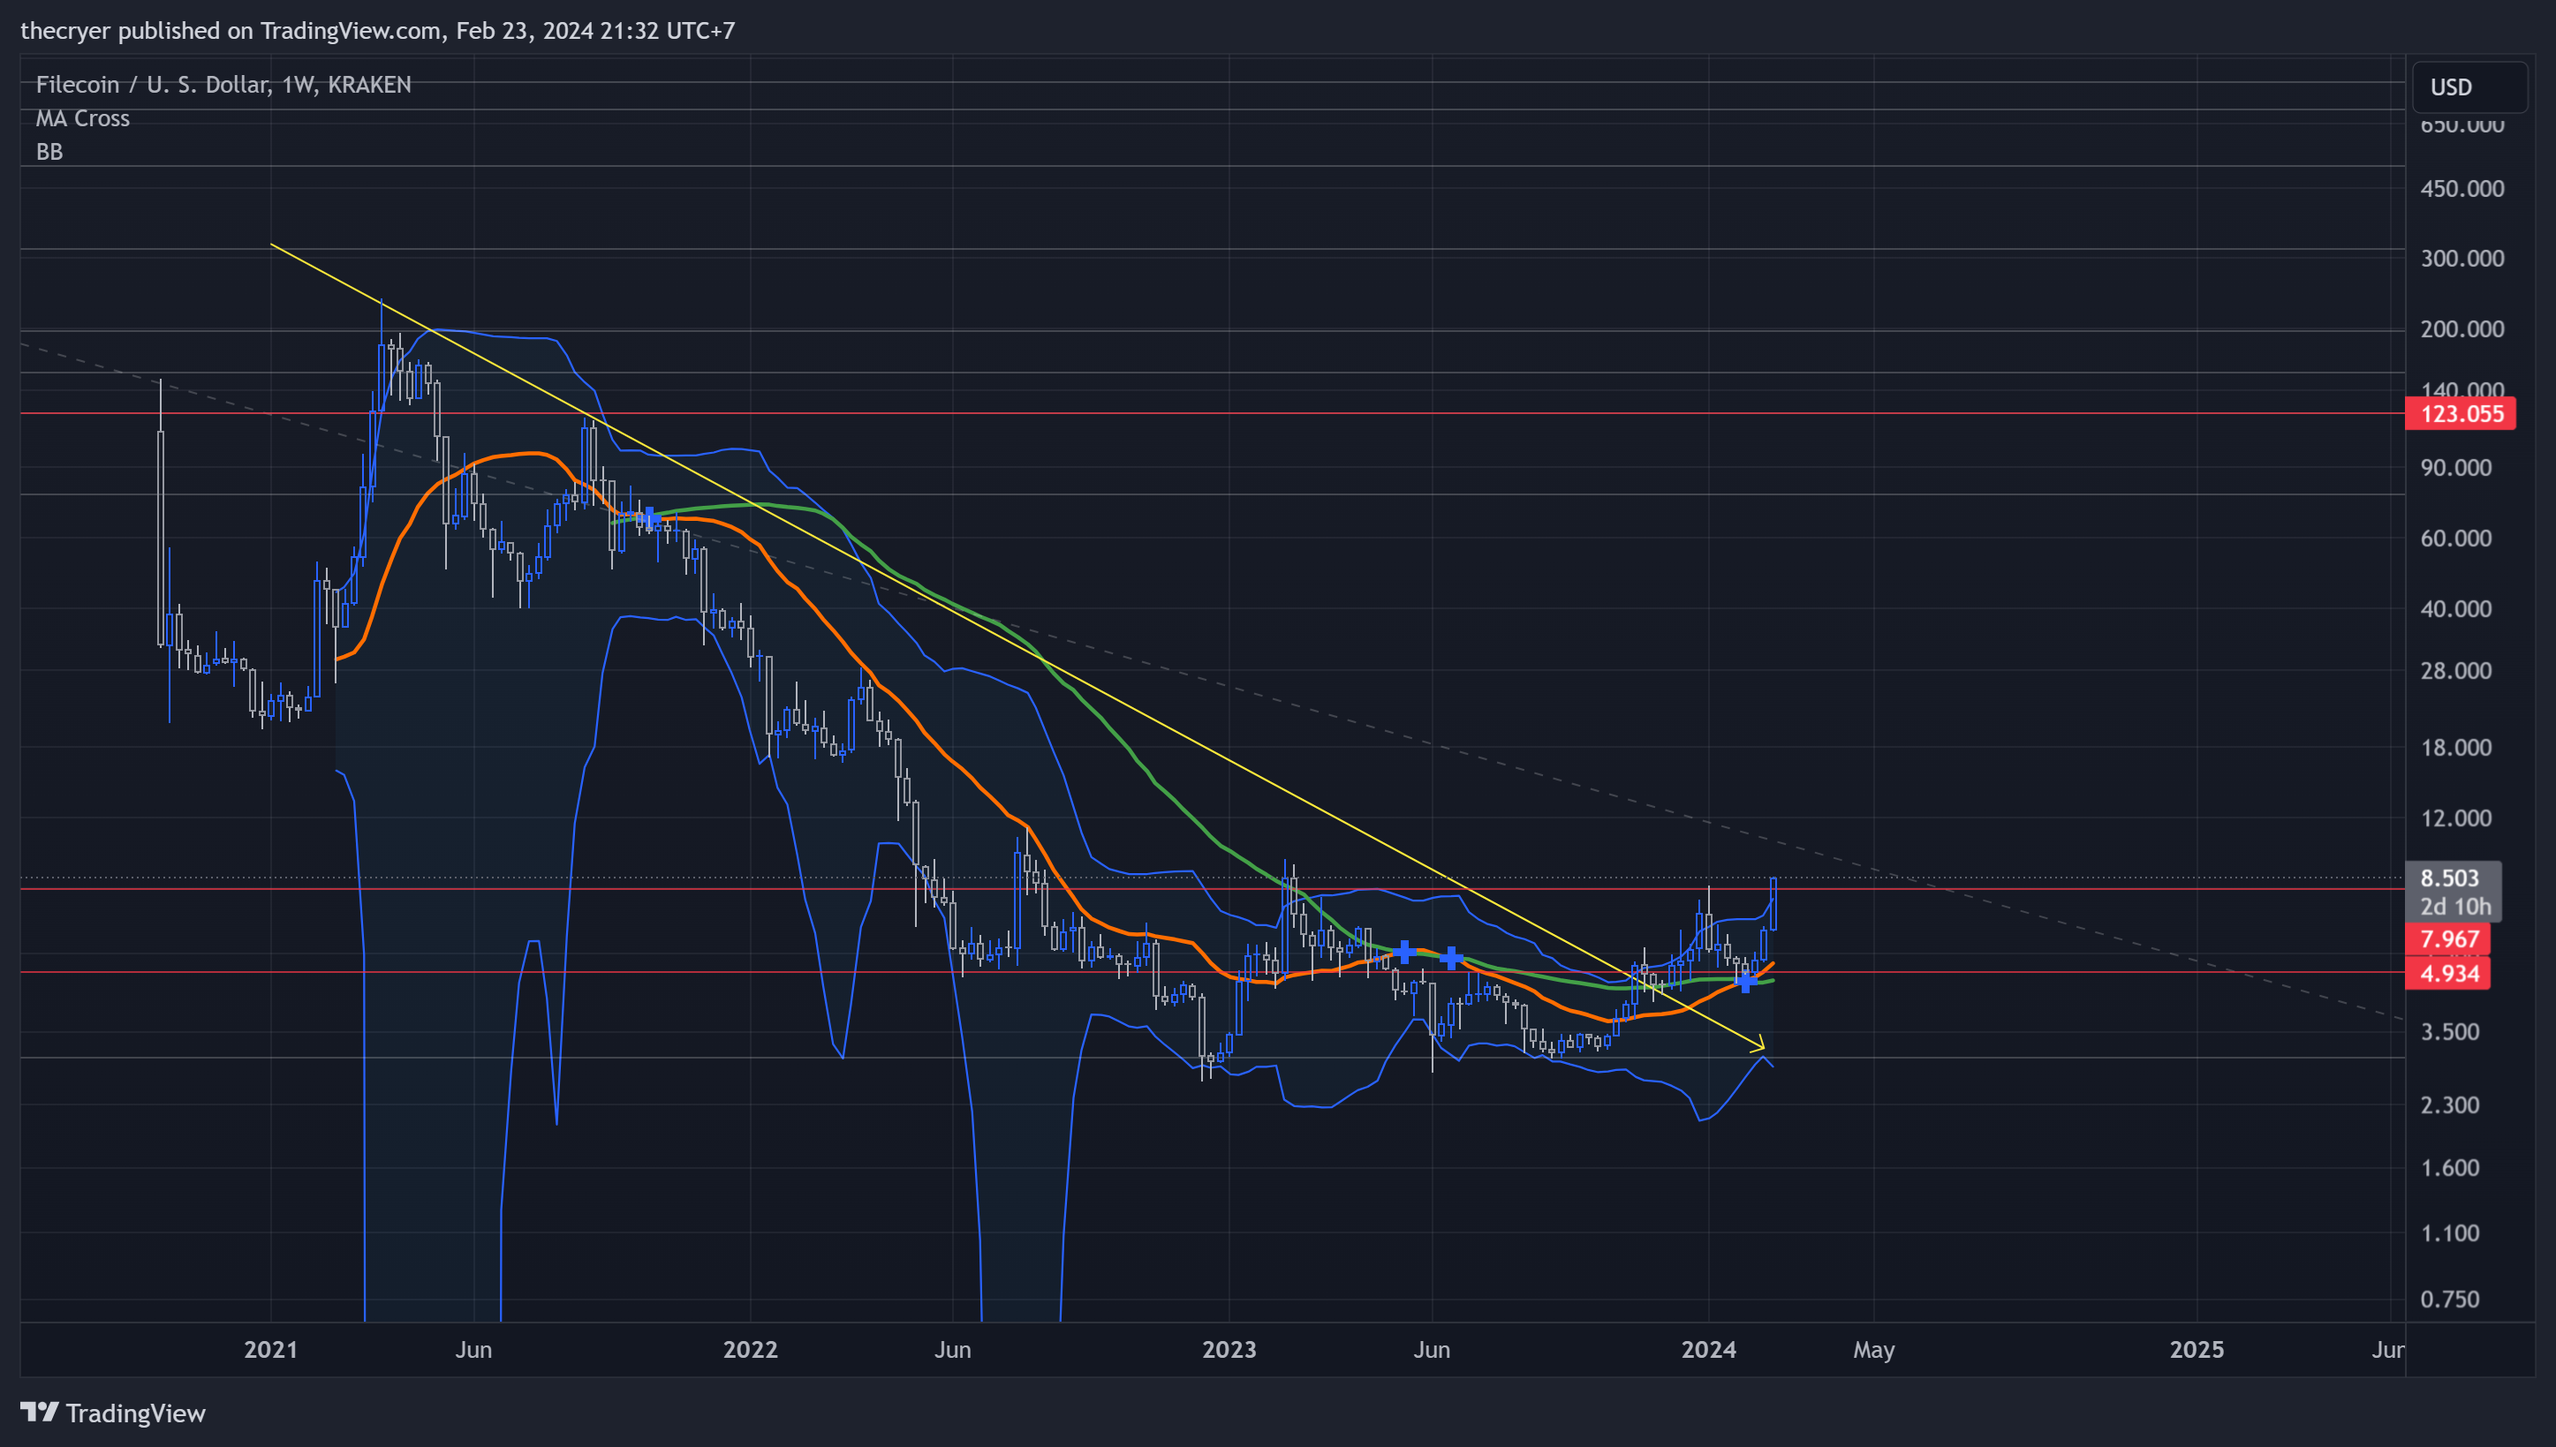The width and height of the screenshot is (2556, 1447).
Task: Select the MA Cross indicator label
Action: [x=82, y=118]
